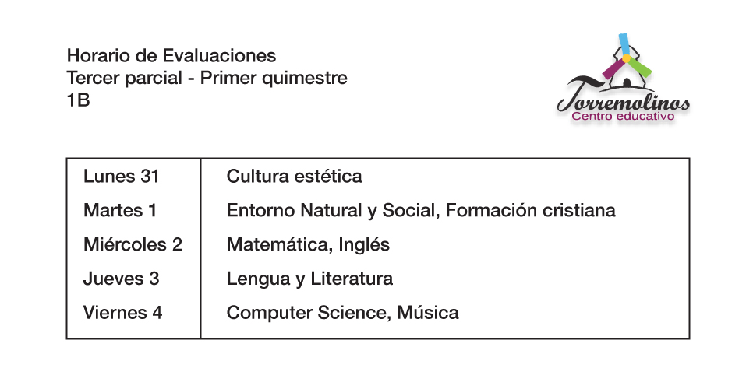Screen dimensions: 753x368
Task: Click 'Computer Science, Música' subject entry
Action: point(342,313)
